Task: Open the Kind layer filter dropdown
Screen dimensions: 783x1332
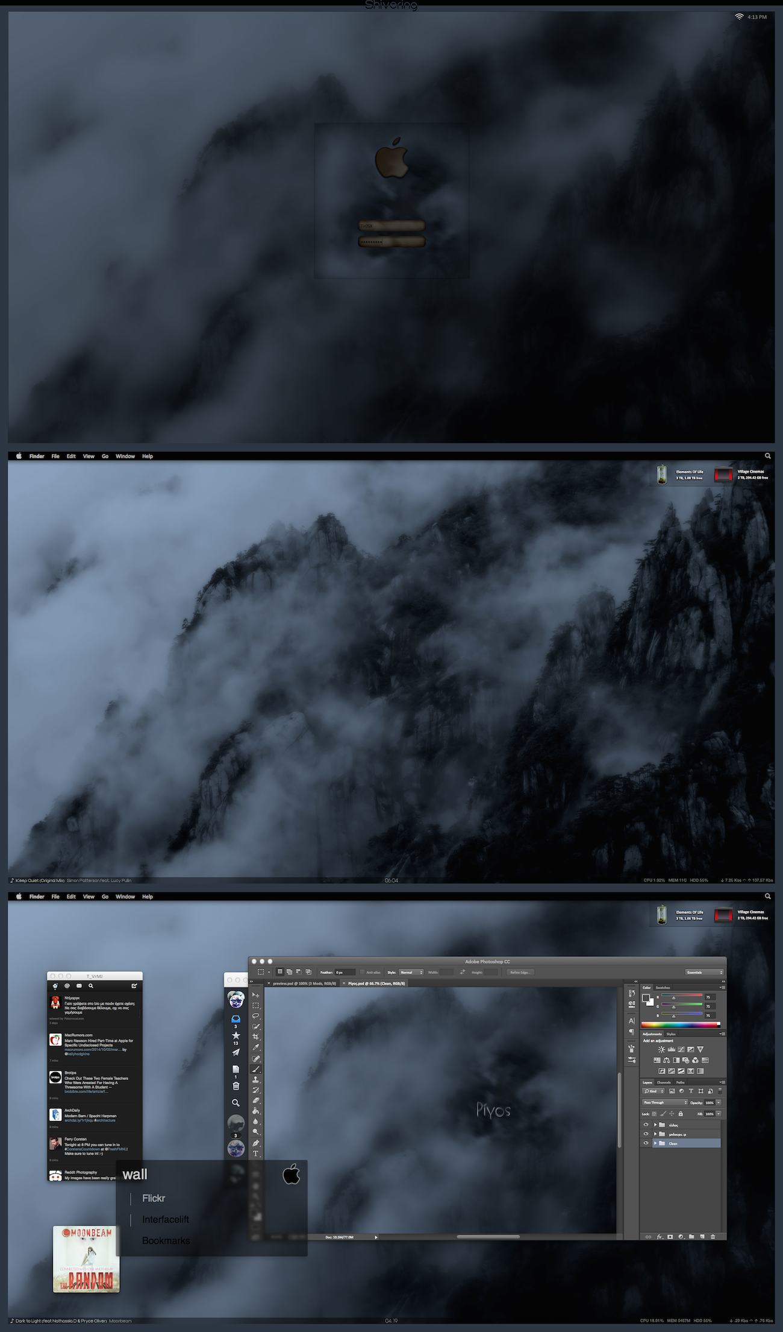Action: click(x=654, y=1091)
